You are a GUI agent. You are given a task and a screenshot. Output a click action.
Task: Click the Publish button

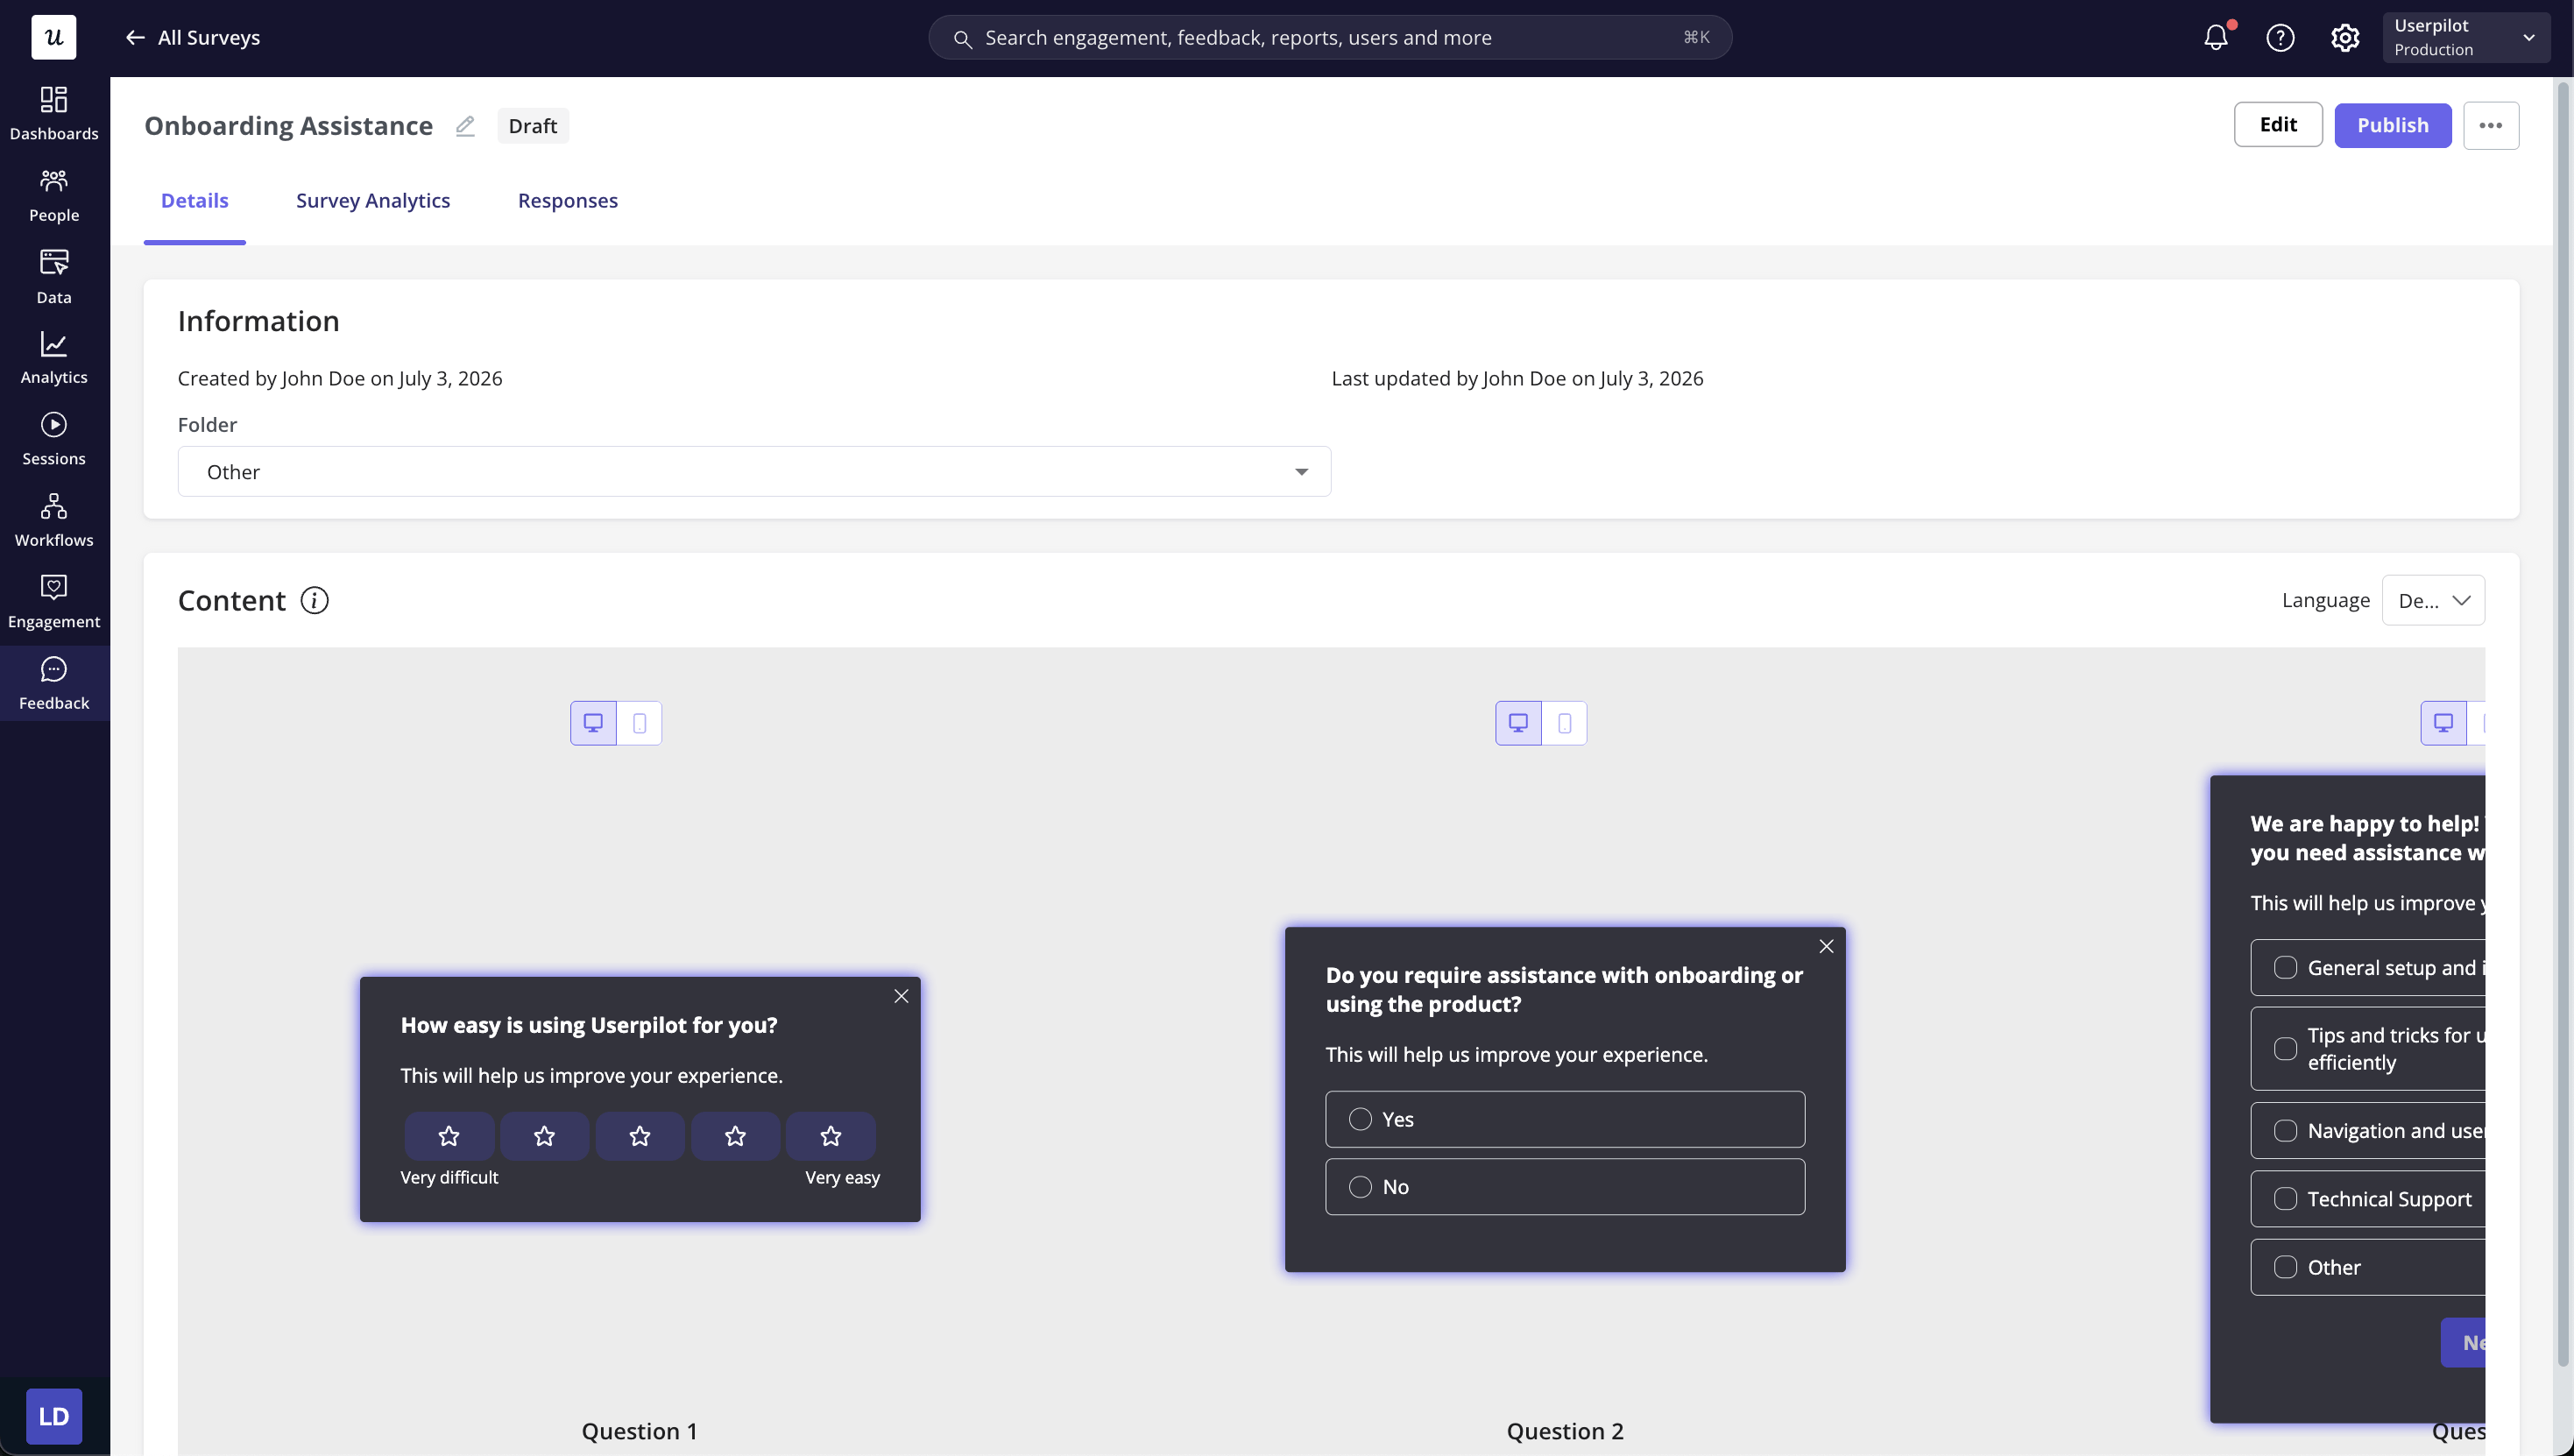[x=2392, y=125]
